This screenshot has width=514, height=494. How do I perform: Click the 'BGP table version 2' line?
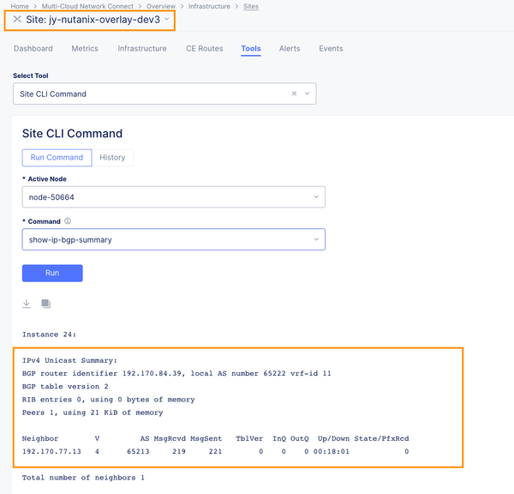point(65,386)
